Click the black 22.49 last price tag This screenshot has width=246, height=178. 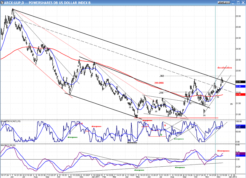pyautogui.click(x=241, y=82)
